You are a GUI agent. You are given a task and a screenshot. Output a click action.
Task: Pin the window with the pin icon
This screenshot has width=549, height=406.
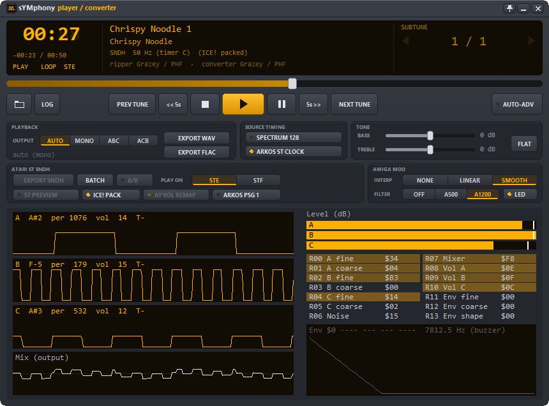[x=510, y=8]
